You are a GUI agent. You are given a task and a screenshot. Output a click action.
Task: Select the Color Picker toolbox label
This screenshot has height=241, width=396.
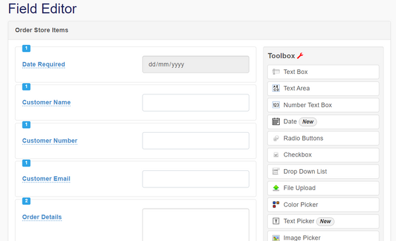300,205
